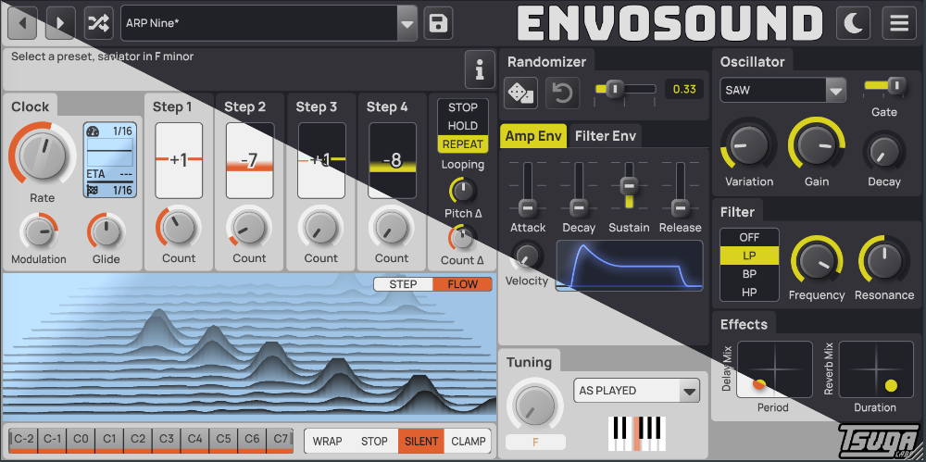Select HOLD looping mode
Screen dimensions: 926x462
[463, 126]
